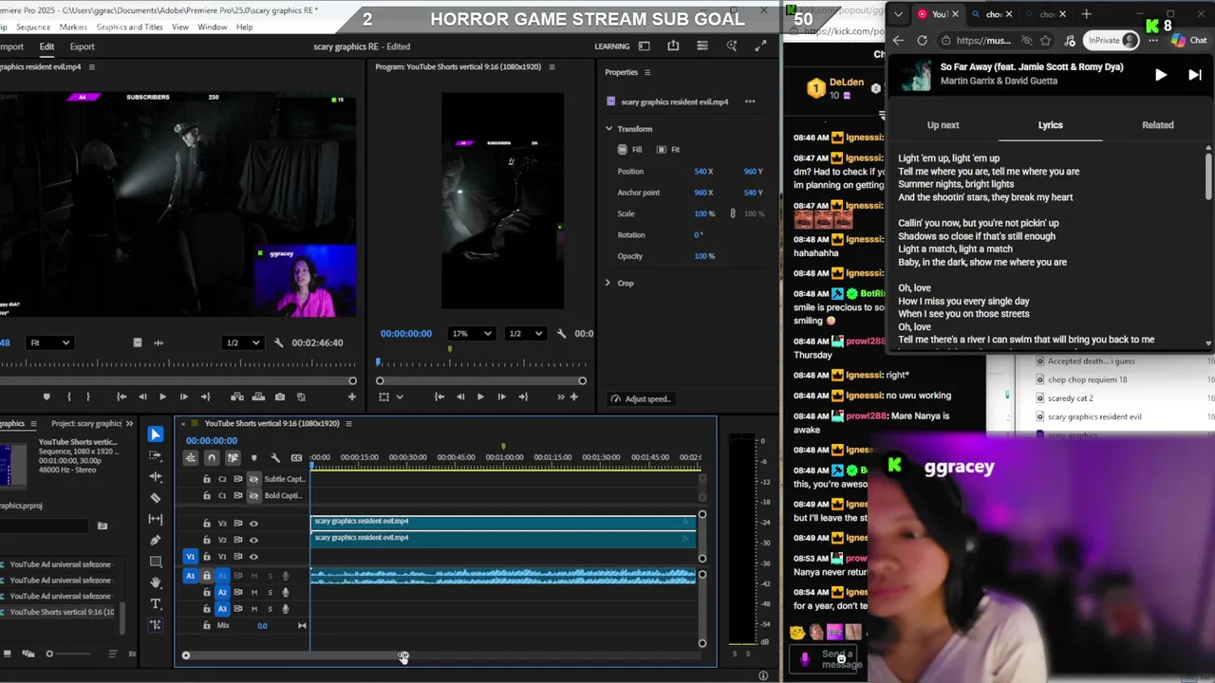This screenshot has height=683, width=1215.
Task: Click the V1 source patching button
Action: tap(191, 557)
